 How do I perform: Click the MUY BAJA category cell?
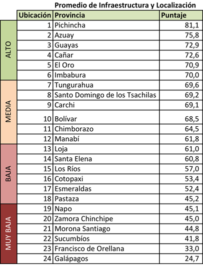(8, 234)
